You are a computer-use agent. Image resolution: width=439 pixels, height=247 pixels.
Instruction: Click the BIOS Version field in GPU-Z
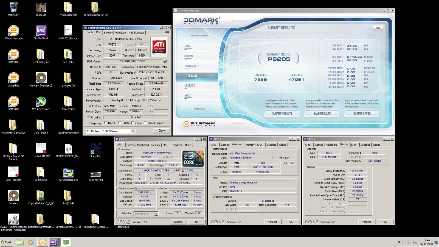point(133,61)
